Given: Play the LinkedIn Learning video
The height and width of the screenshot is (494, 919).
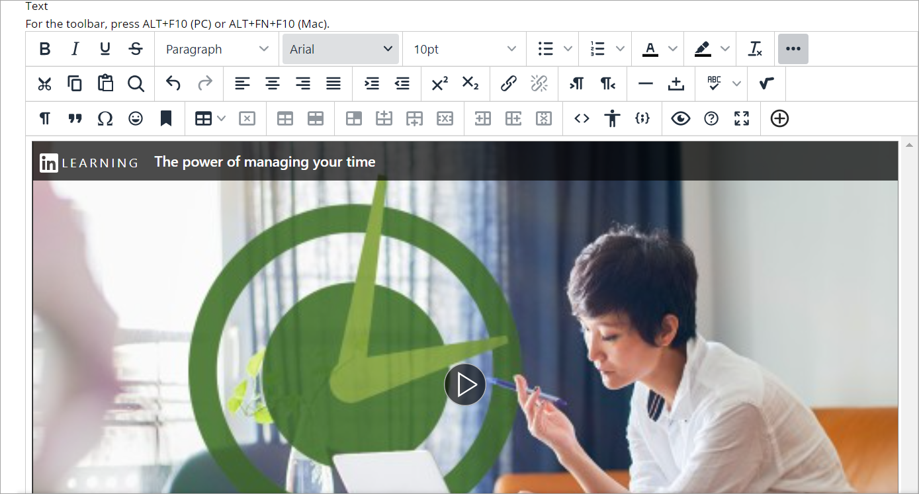Looking at the screenshot, I should point(465,384).
